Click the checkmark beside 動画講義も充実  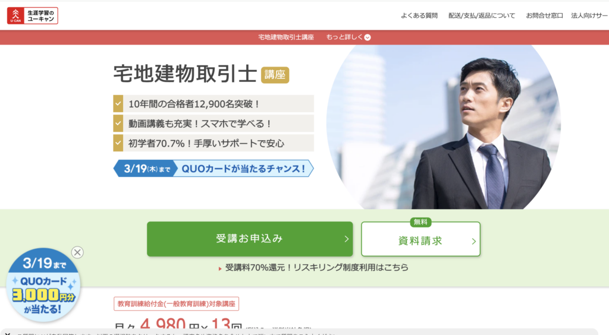click(118, 124)
